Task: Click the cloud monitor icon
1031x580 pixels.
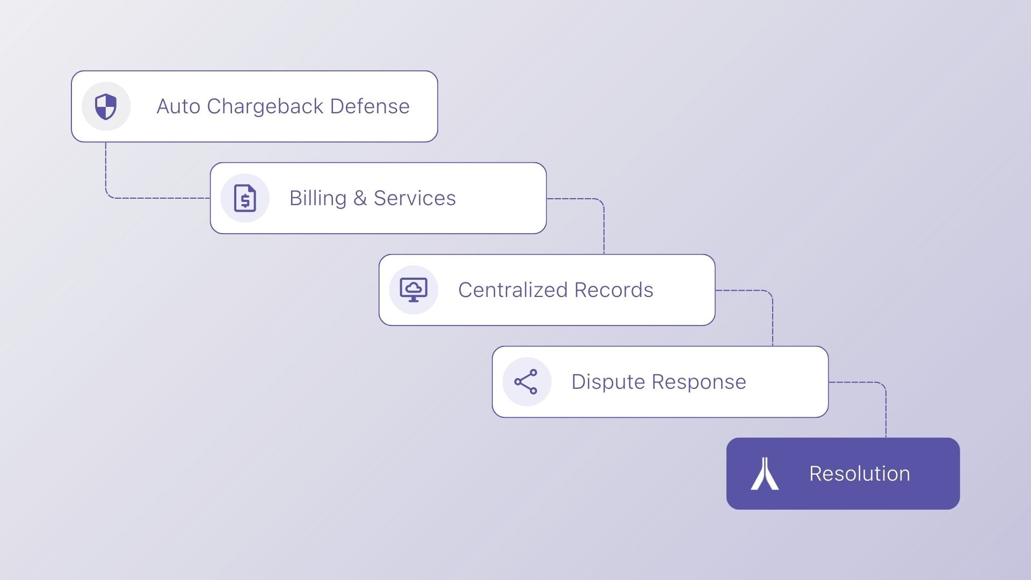Action: (413, 290)
